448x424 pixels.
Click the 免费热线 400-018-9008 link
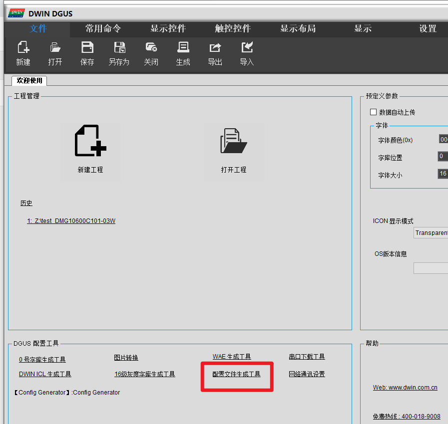click(407, 417)
